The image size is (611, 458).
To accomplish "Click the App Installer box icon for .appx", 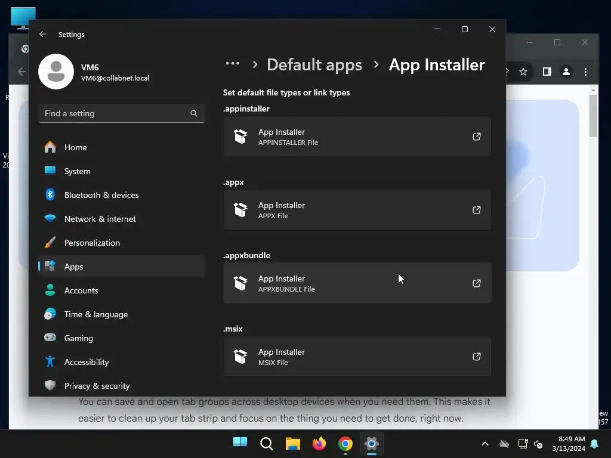I will (240, 210).
